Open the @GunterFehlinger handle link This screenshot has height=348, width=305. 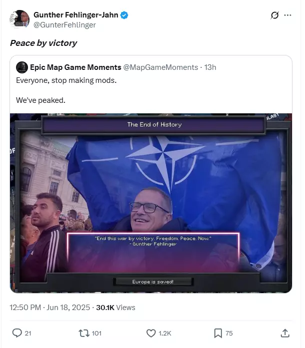coord(64,25)
